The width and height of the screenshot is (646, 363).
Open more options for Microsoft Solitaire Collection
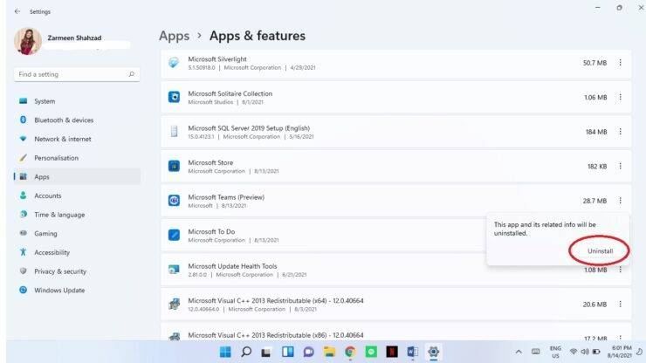click(620, 97)
